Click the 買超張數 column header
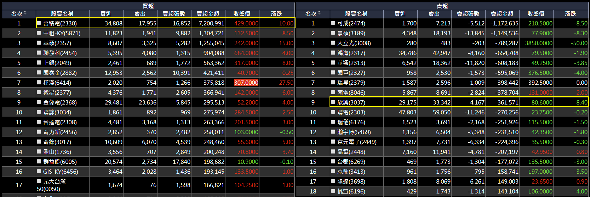The image size is (590, 197). coord(174,14)
